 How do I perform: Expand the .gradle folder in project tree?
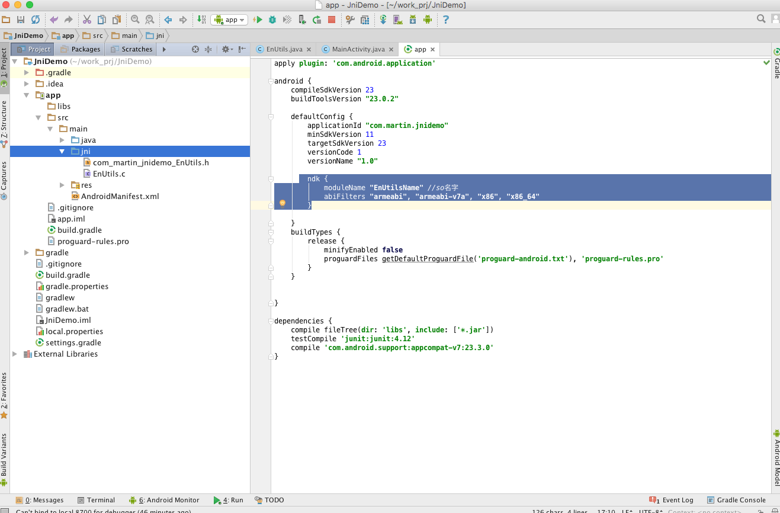(27, 73)
